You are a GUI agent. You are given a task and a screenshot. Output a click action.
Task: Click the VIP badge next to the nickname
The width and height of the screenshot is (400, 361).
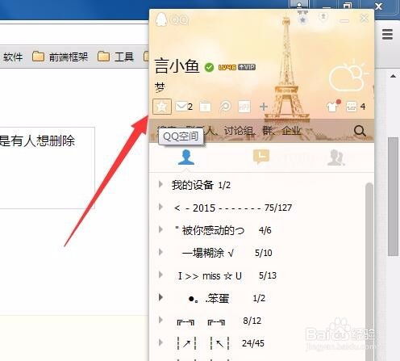(247, 67)
